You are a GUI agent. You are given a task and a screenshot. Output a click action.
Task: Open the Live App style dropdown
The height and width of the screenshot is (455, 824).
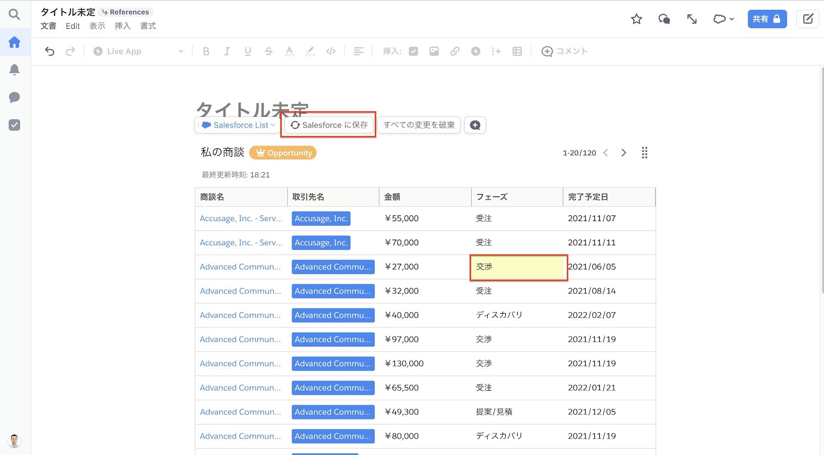(x=138, y=51)
